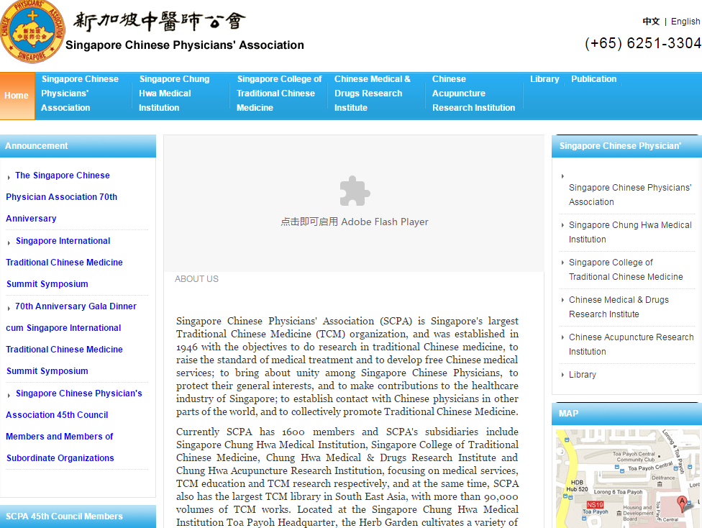Open the 70th Anniversary announcement link
The height and width of the screenshot is (528, 702).
point(62,196)
